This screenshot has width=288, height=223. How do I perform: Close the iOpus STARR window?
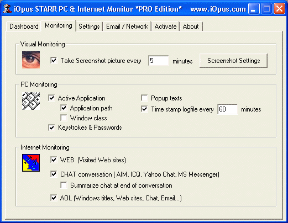point(279,9)
